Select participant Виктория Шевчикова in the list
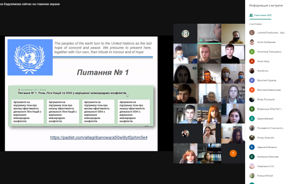The image size is (286, 184). click(x=268, y=90)
